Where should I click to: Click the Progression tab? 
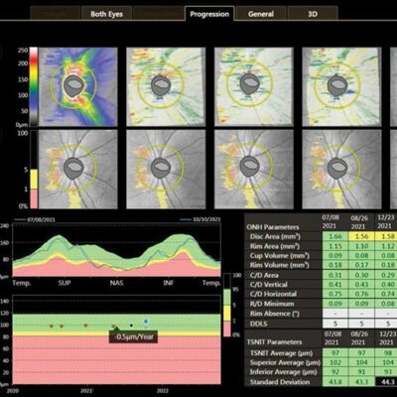click(x=209, y=14)
